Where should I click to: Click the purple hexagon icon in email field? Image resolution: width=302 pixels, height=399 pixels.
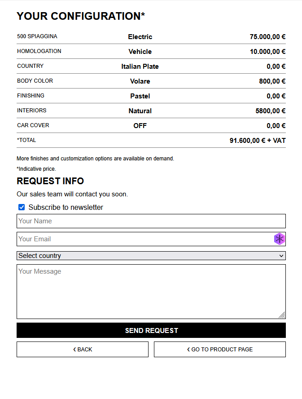[280, 239]
